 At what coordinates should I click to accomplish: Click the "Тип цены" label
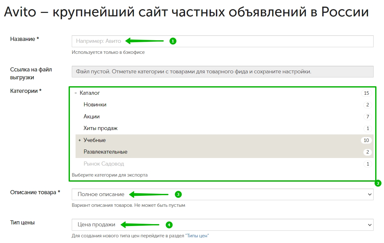point(22,223)
